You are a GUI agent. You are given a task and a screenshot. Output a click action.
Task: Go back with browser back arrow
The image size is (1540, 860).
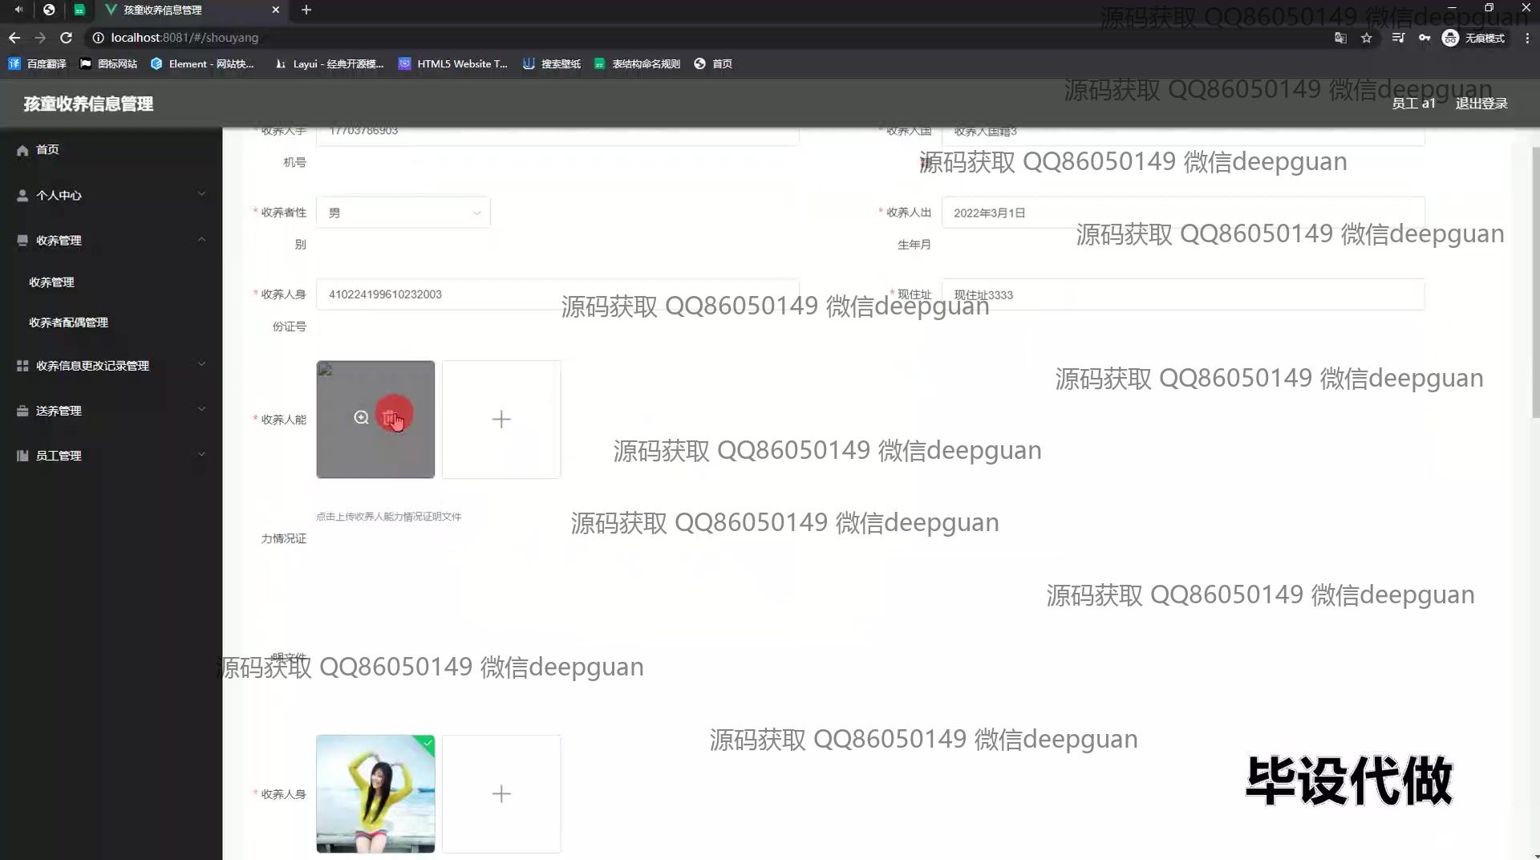coord(14,38)
